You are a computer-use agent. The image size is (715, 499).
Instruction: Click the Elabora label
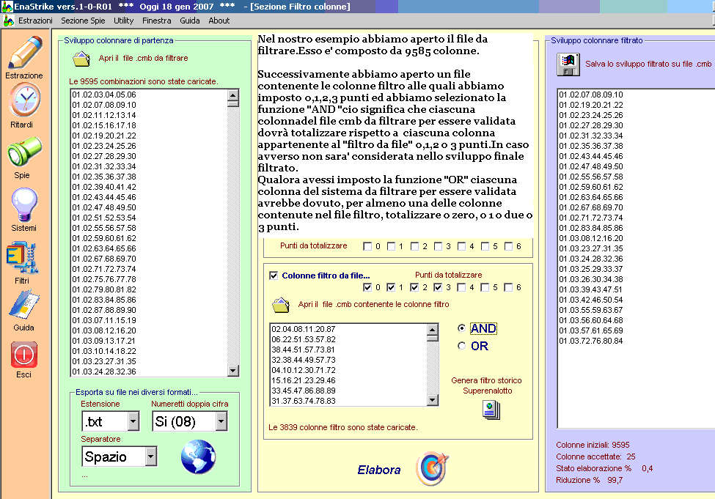(379, 470)
